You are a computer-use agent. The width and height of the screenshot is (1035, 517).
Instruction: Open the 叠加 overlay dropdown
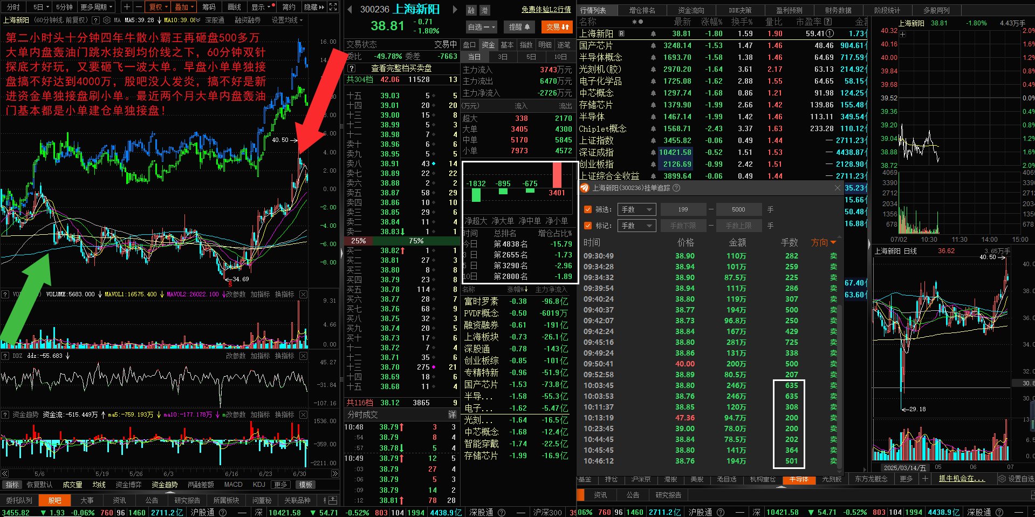click(x=184, y=7)
